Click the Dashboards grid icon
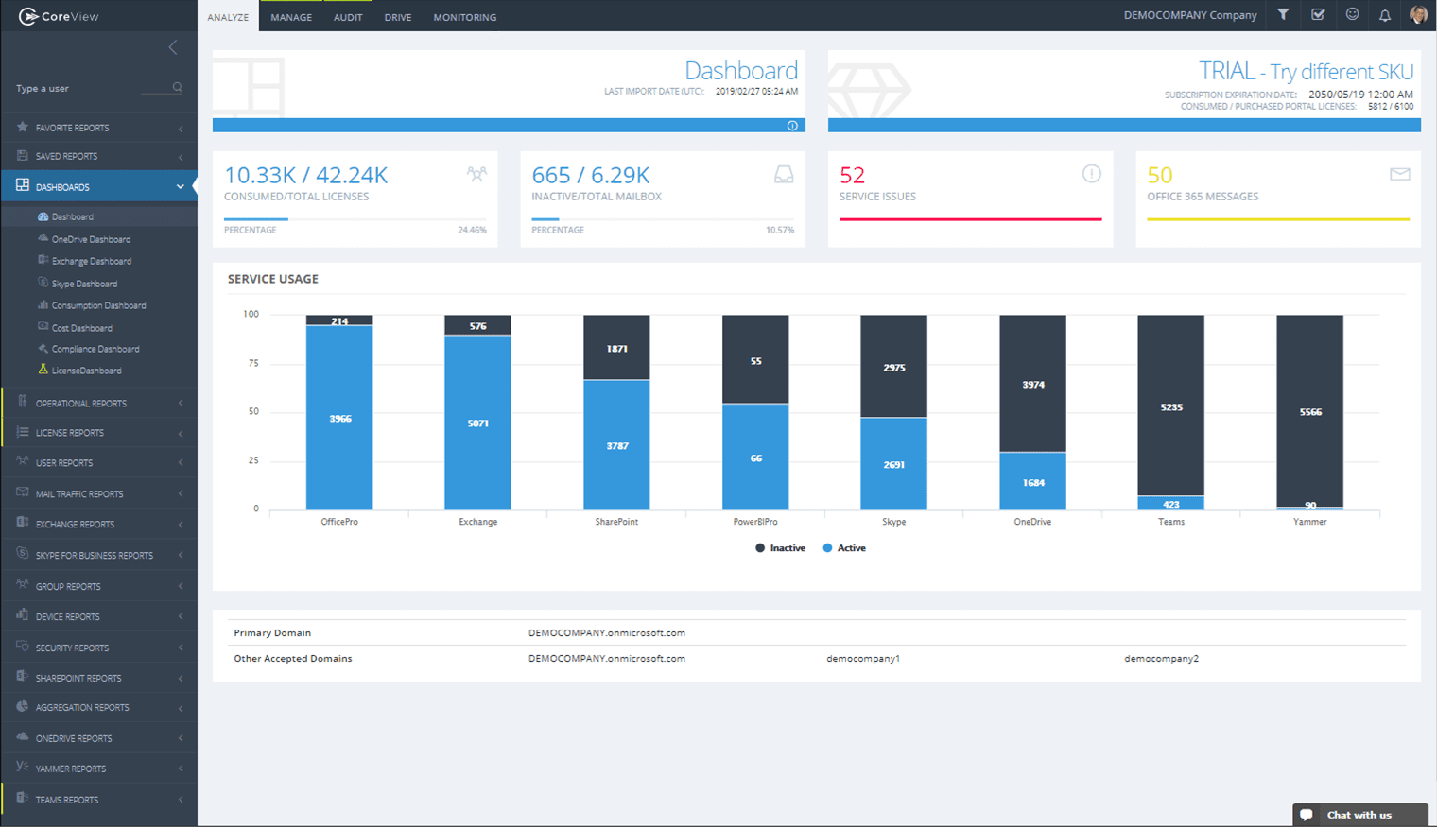Screen dimensions: 1437x829 (23, 186)
